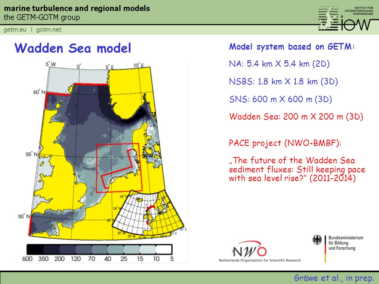Select 'PACE project (NWO-BMBF):' text

[285, 143]
